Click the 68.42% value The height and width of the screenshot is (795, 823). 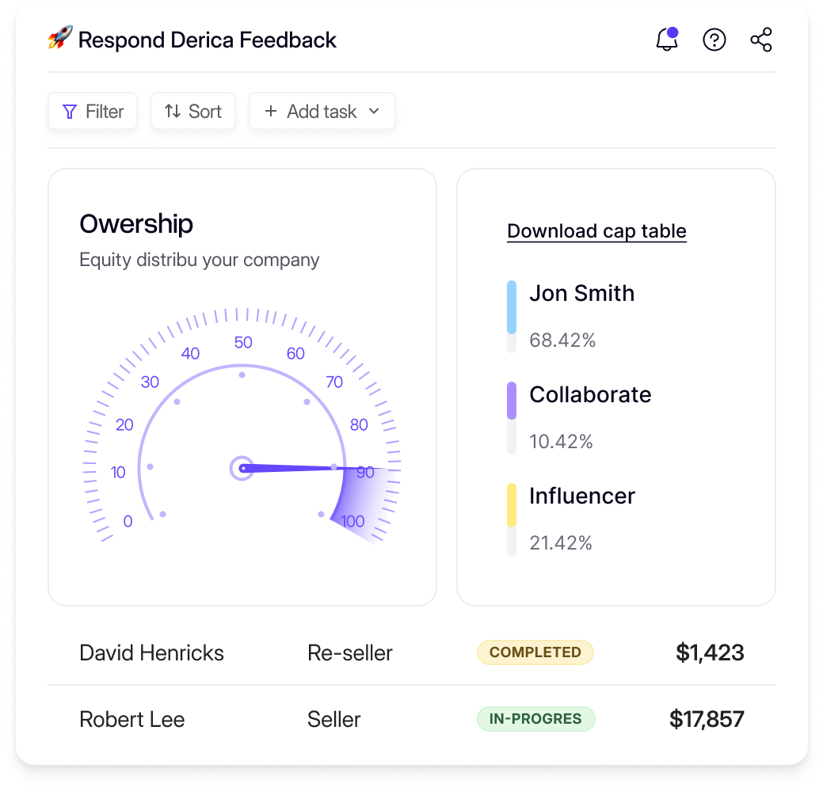[x=562, y=340]
